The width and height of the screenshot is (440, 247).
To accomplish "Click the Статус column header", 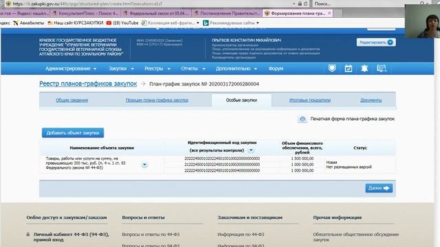I will (x=360, y=148).
